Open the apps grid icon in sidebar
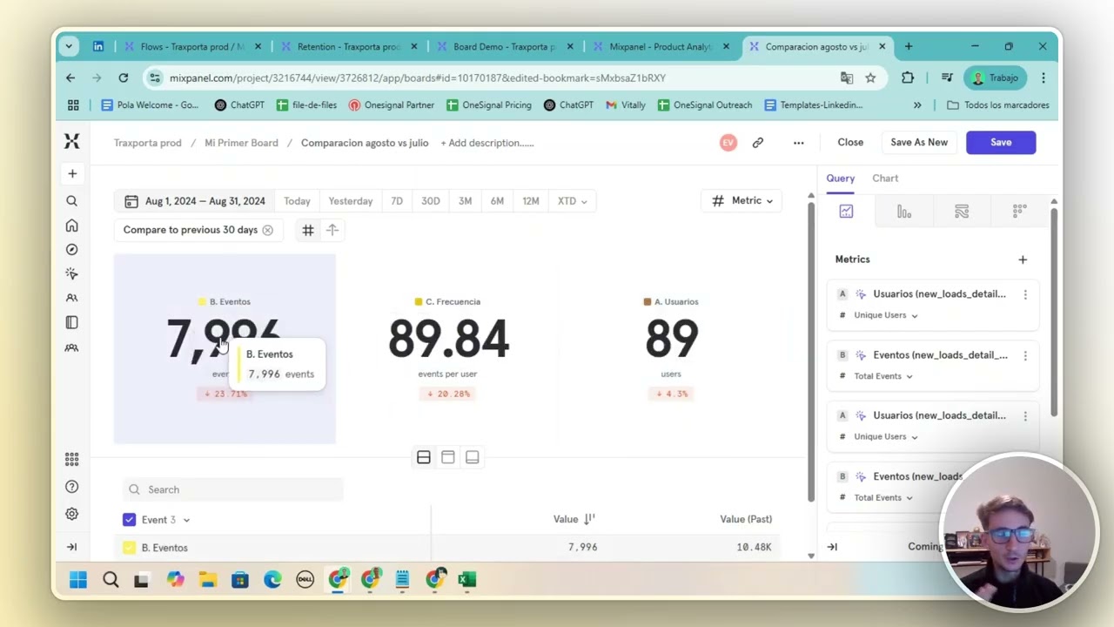Image resolution: width=1114 pixels, height=627 pixels. [x=72, y=459]
